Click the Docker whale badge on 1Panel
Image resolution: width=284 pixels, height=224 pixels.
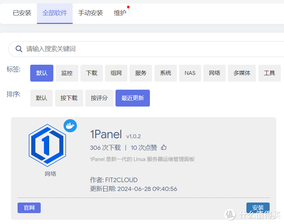click(x=70, y=126)
